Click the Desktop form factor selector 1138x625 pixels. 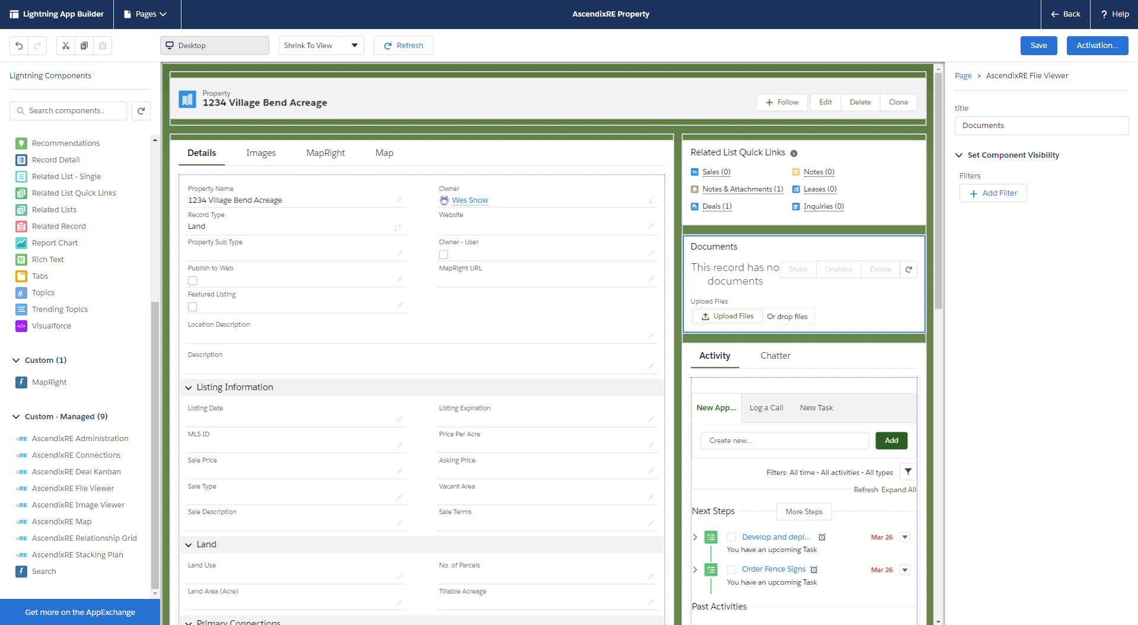pos(214,46)
